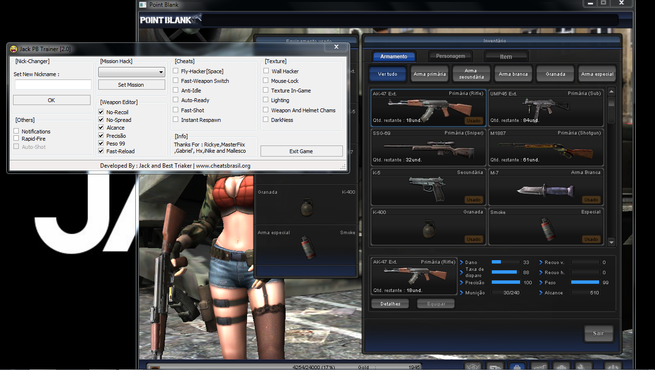
Task: Check the Anti-Idle option
Action: point(176,90)
